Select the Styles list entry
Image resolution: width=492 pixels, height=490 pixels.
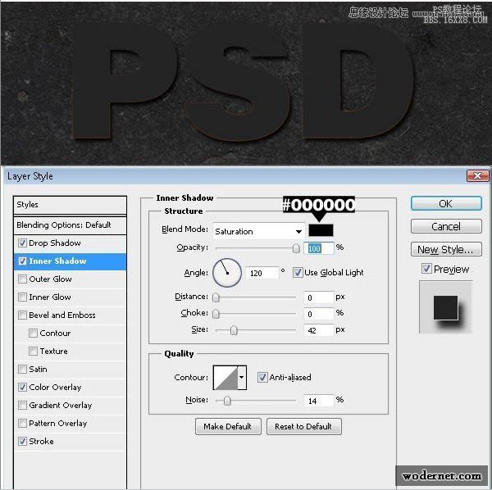coord(70,205)
